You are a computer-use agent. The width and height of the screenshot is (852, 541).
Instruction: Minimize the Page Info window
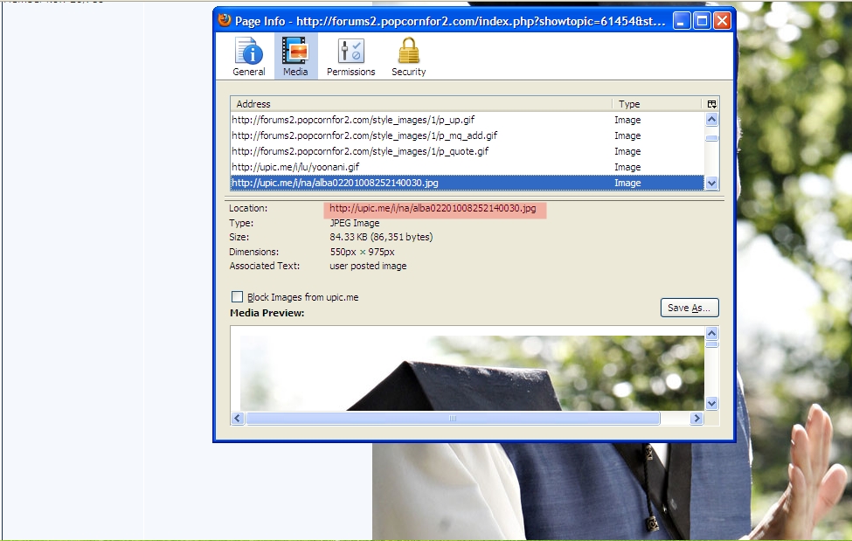click(x=682, y=21)
